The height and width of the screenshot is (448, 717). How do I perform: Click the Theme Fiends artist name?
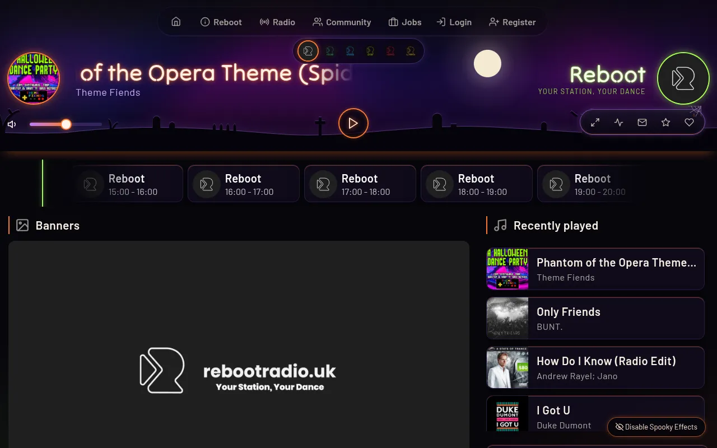108,92
